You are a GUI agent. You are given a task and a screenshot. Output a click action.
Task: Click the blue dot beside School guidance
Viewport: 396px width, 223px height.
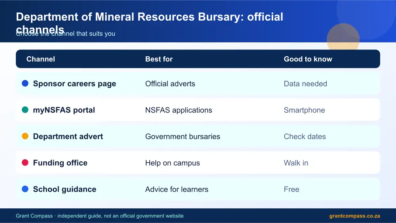[25, 189]
